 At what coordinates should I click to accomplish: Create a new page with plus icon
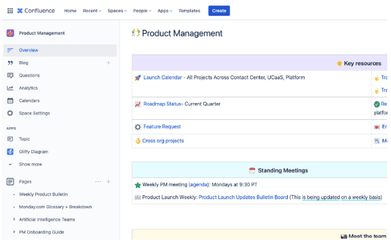(x=108, y=182)
